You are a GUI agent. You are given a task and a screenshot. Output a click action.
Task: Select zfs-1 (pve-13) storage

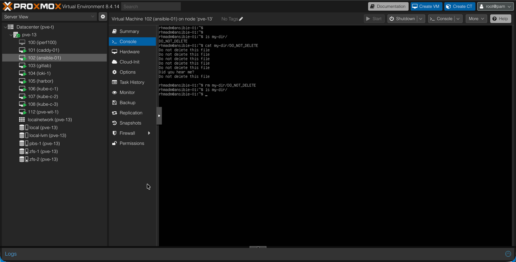(54, 151)
